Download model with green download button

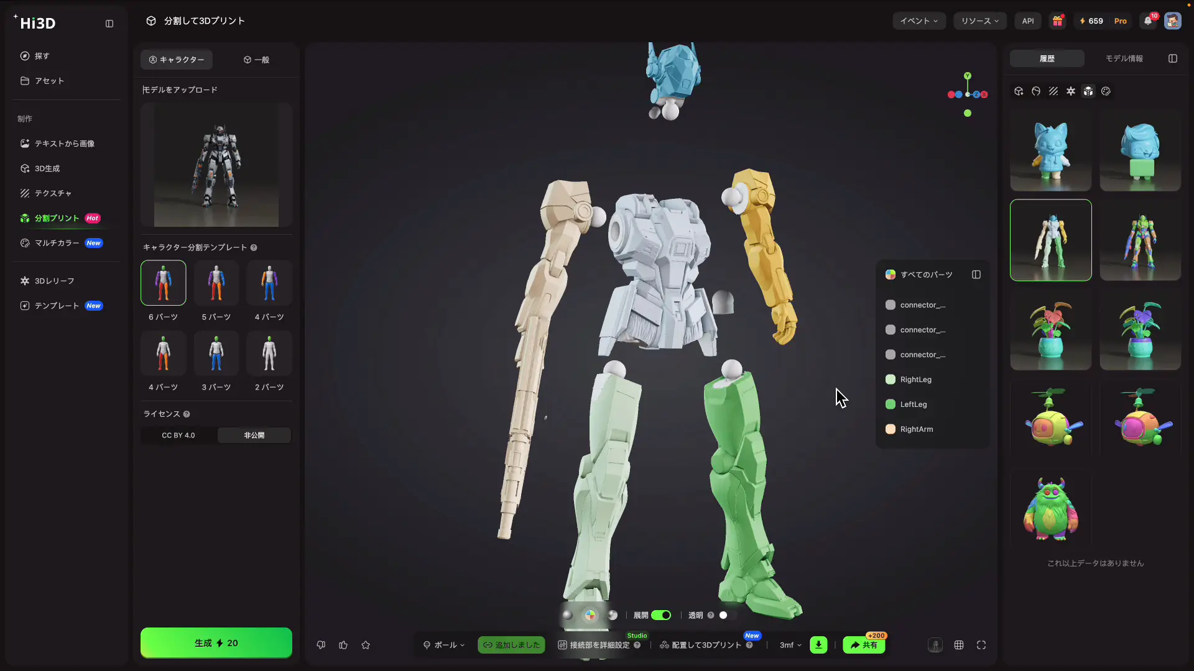[x=818, y=645]
